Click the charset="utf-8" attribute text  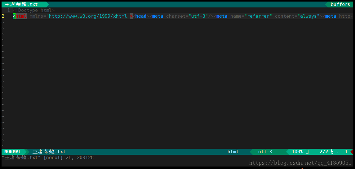click(187, 16)
